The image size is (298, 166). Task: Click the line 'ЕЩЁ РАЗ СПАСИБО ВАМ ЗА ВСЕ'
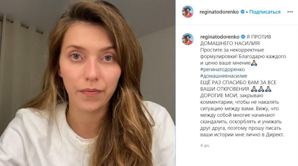click(238, 82)
